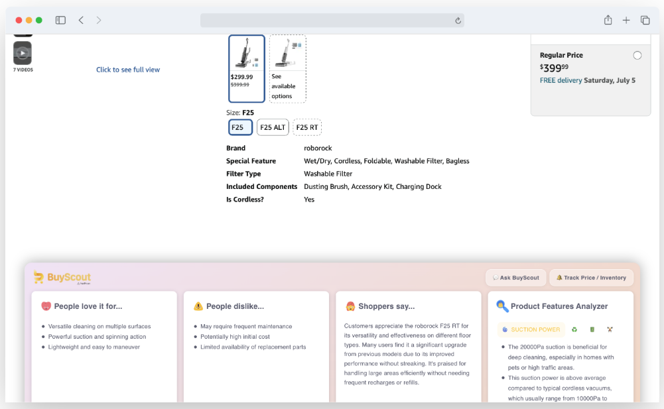Image resolution: width=664 pixels, height=409 pixels.
Task: Click the 'Size: F25' label
Action: 240,113
